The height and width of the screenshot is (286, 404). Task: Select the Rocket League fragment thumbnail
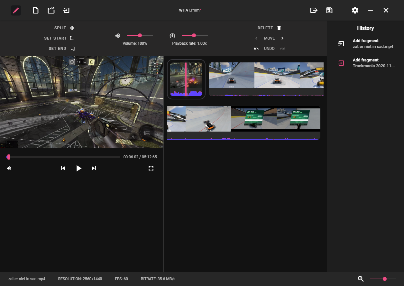coord(186,79)
